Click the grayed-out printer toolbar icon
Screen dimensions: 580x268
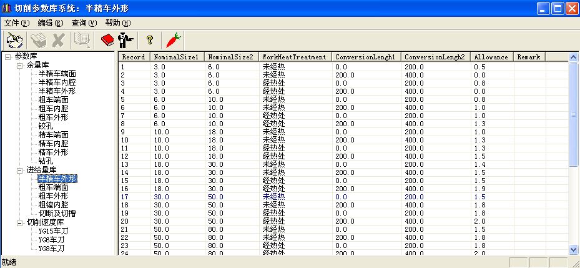pyautogui.click(x=38, y=40)
